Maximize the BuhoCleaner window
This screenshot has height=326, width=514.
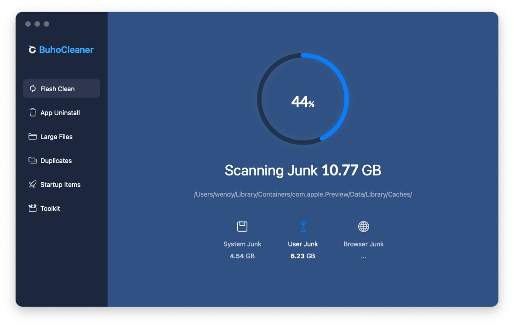click(46, 23)
